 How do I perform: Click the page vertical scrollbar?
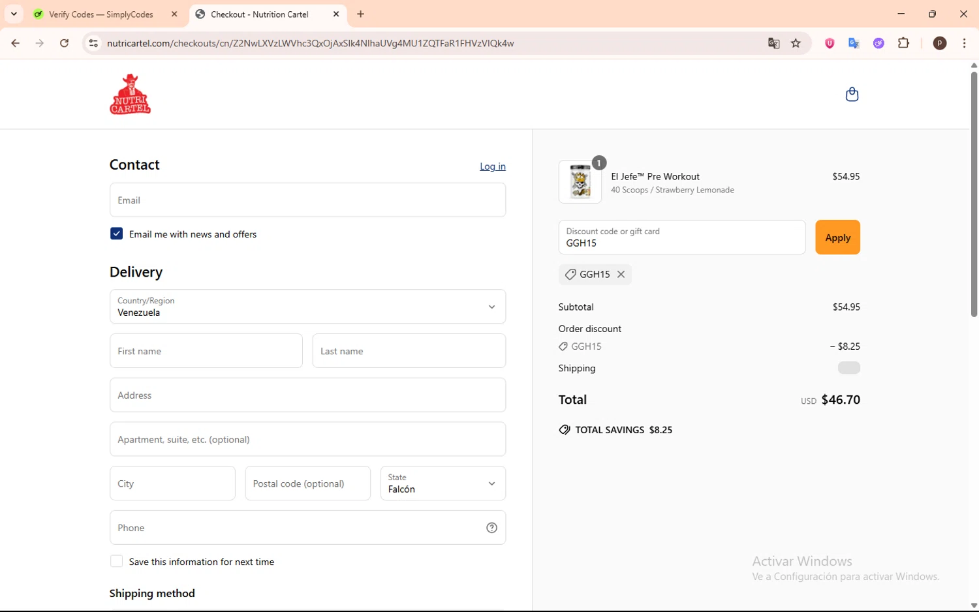(974, 194)
